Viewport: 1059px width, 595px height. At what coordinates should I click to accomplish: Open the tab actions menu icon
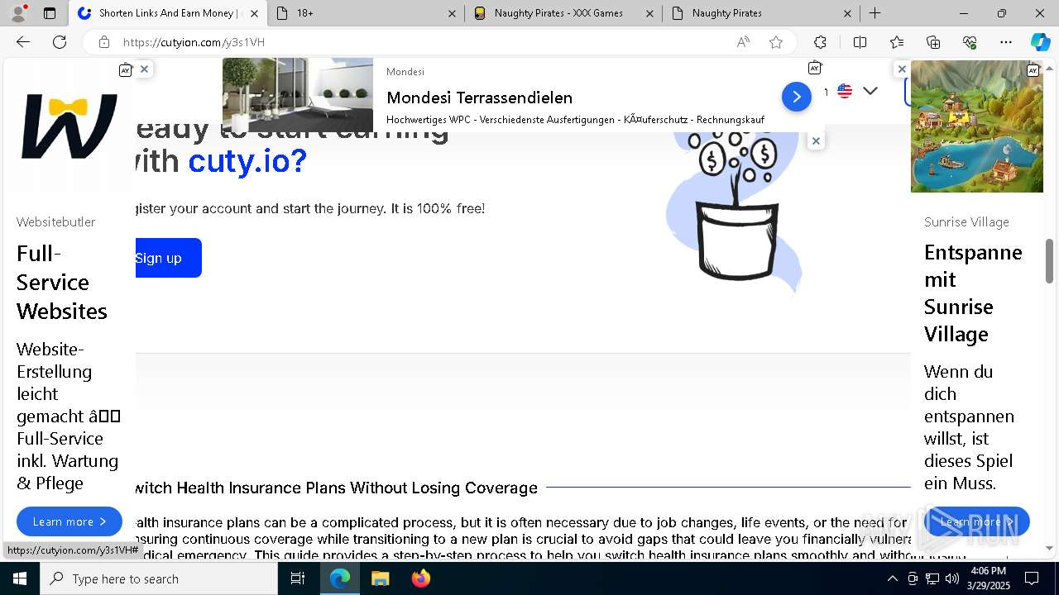point(50,13)
